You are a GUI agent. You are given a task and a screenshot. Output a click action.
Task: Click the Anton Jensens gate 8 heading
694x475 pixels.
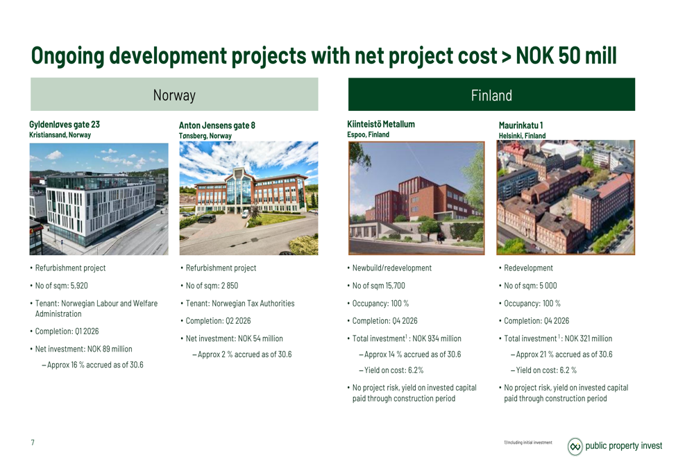coord(217,126)
